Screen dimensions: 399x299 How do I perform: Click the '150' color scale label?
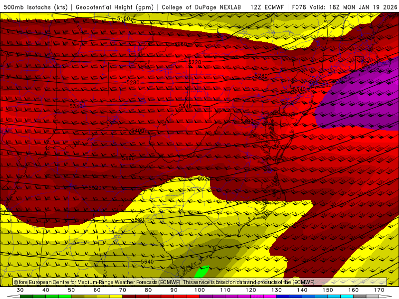point(328,290)
